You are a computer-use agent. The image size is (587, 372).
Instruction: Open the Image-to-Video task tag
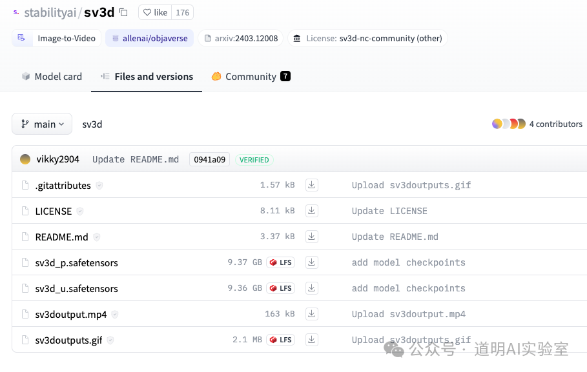tap(57, 38)
